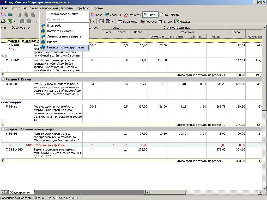This screenshot has width=267, height=200.
Task: Click horizontal scrollbar right arrow
Action: [x=260, y=192]
